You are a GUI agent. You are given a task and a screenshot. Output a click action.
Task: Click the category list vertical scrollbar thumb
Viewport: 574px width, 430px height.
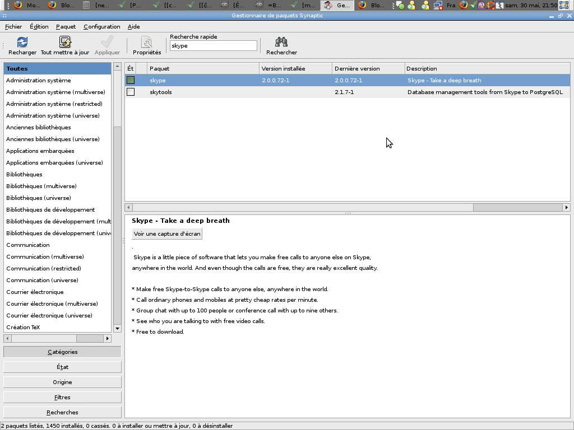pyautogui.click(x=117, y=225)
